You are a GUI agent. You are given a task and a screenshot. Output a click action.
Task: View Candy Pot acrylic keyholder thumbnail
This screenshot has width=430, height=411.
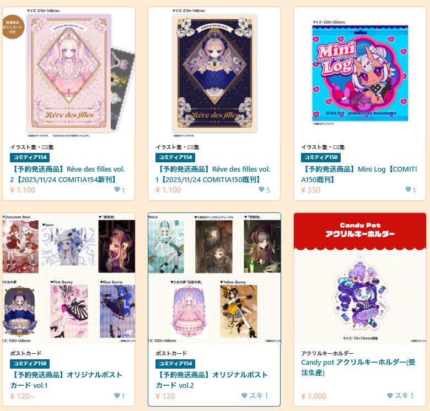click(x=360, y=278)
